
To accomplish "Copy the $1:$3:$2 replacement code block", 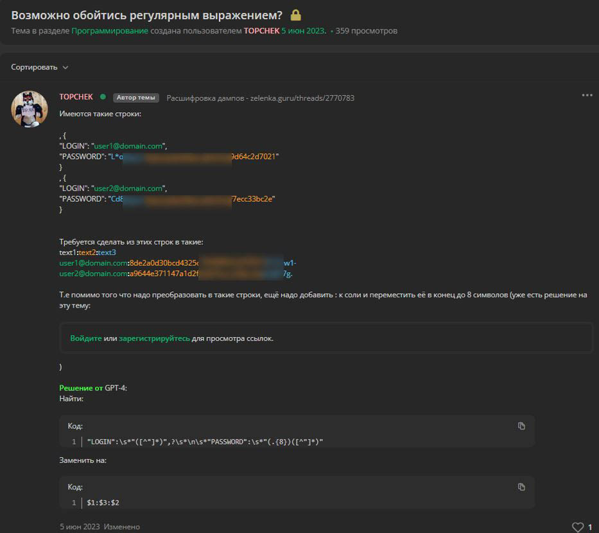I will pyautogui.click(x=521, y=487).
